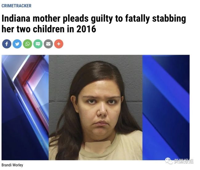The width and height of the screenshot is (200, 170).
Task: Share article by email icon
Action: [x=48, y=44]
